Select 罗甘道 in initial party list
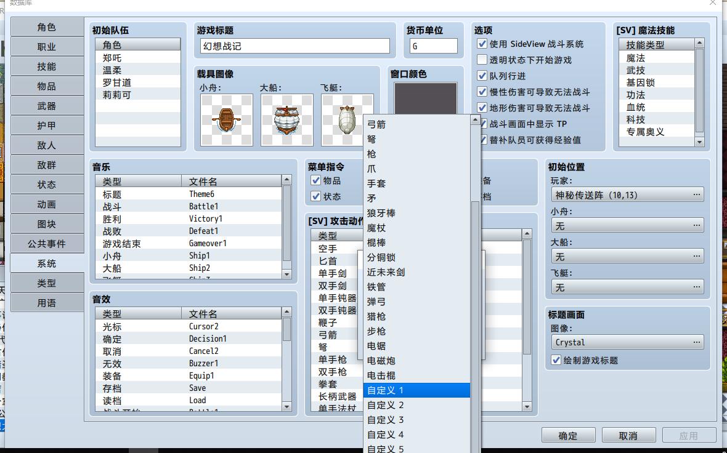 click(138, 82)
